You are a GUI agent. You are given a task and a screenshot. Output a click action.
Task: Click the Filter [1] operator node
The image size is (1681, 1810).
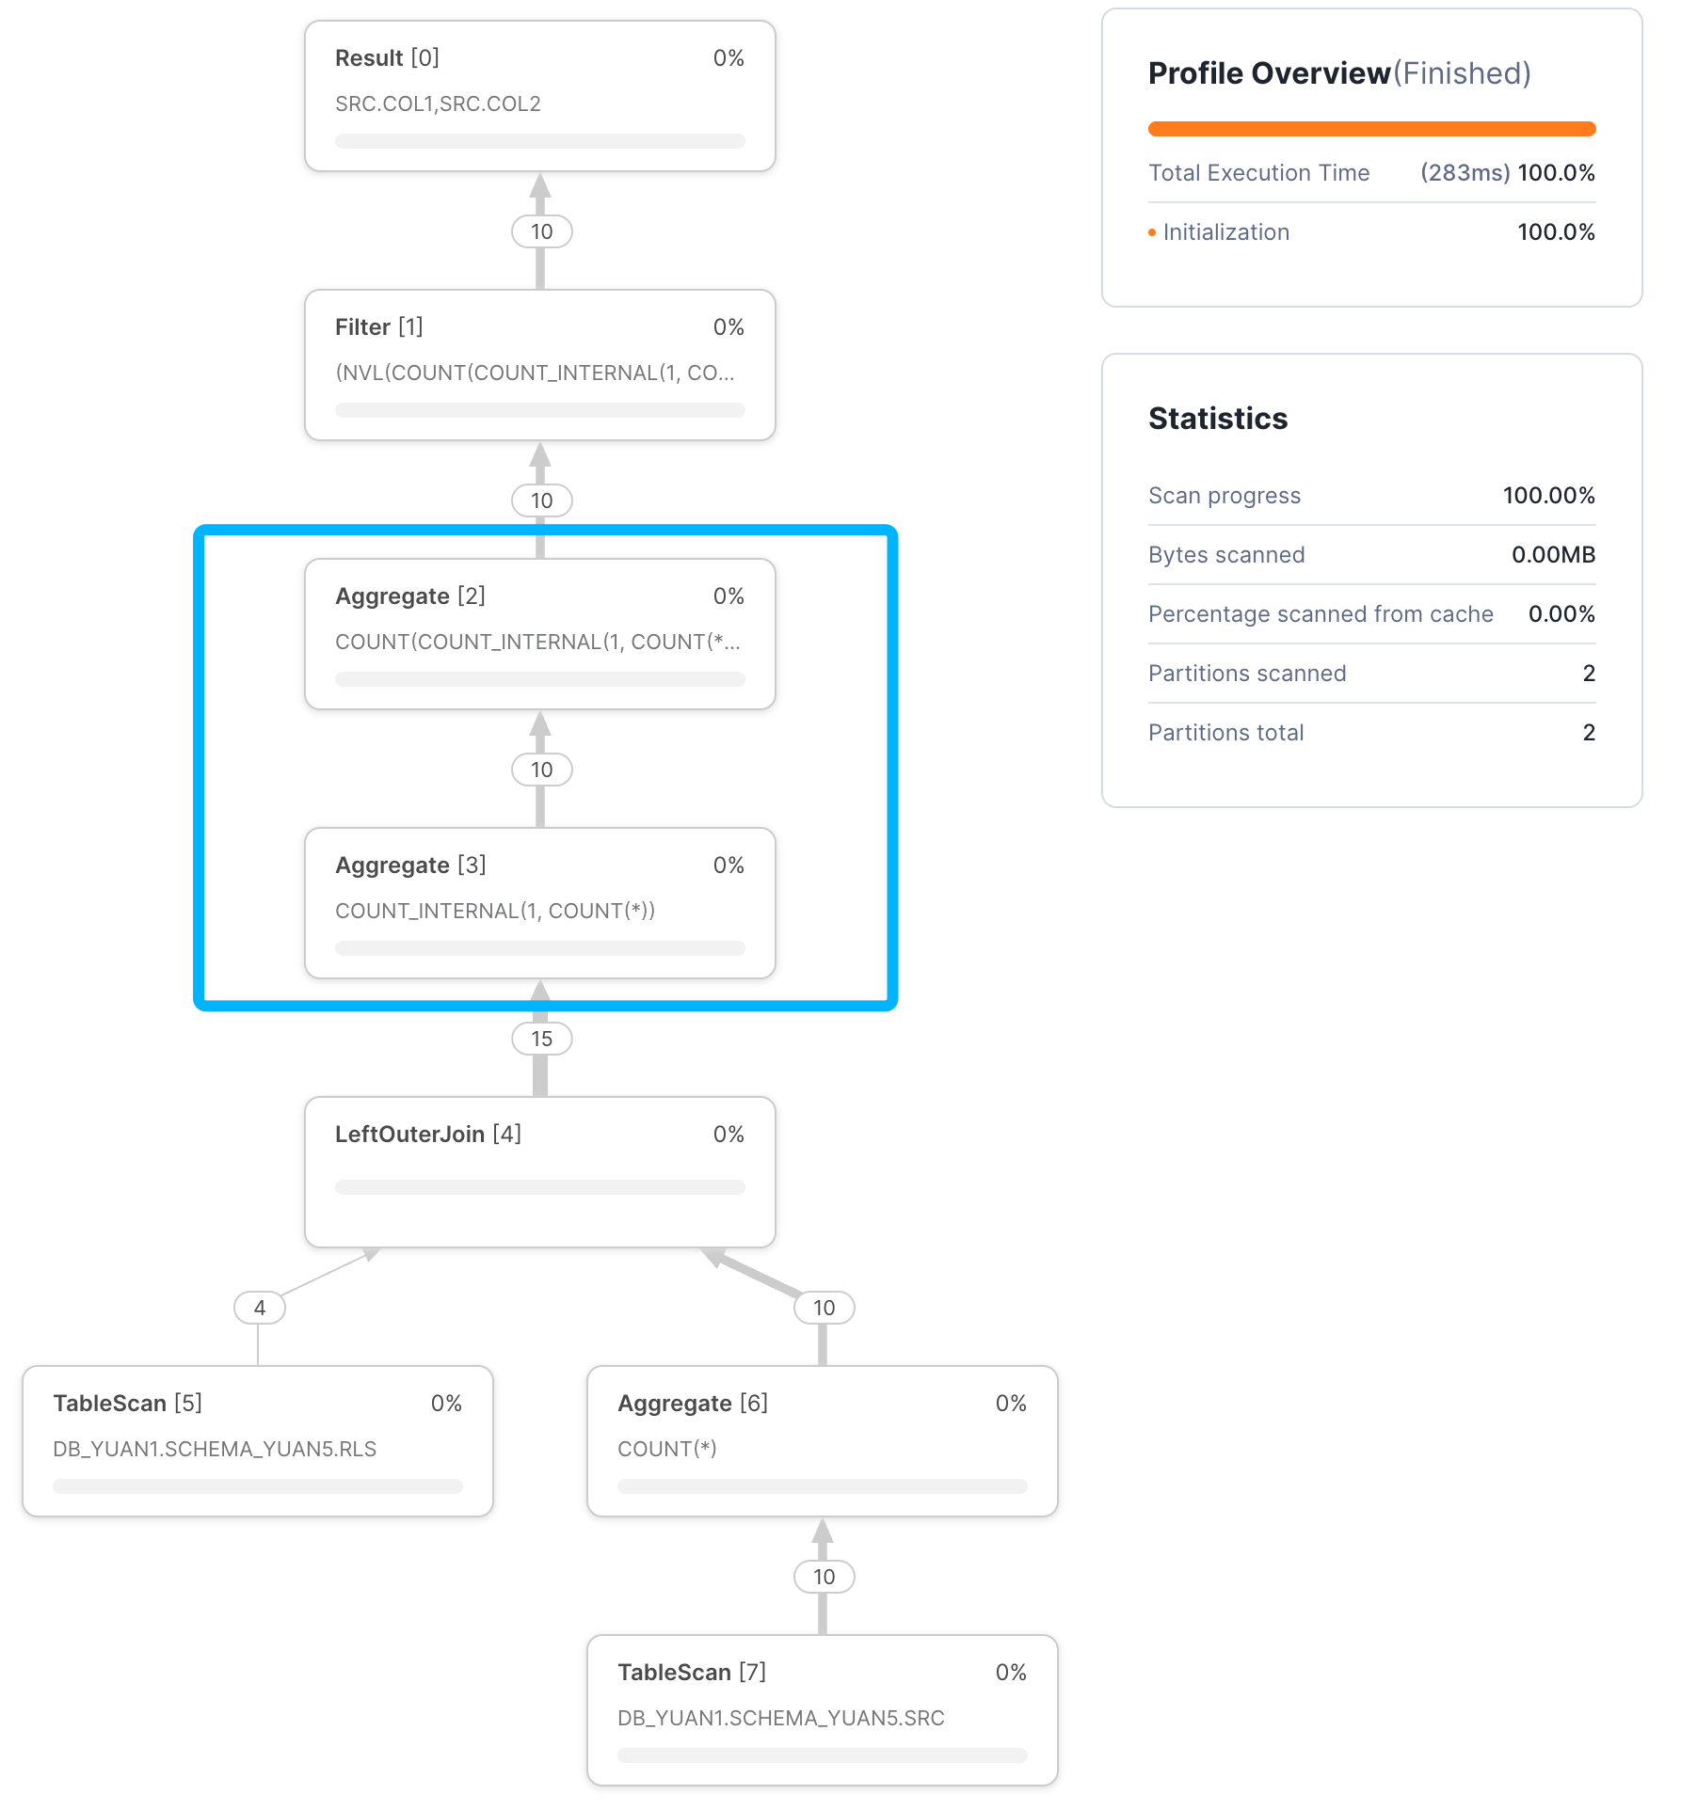[x=539, y=365]
